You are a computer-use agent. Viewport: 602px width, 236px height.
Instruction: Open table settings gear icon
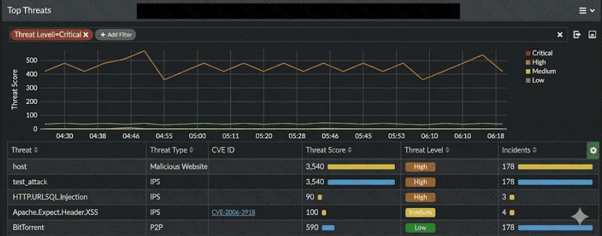tap(593, 150)
